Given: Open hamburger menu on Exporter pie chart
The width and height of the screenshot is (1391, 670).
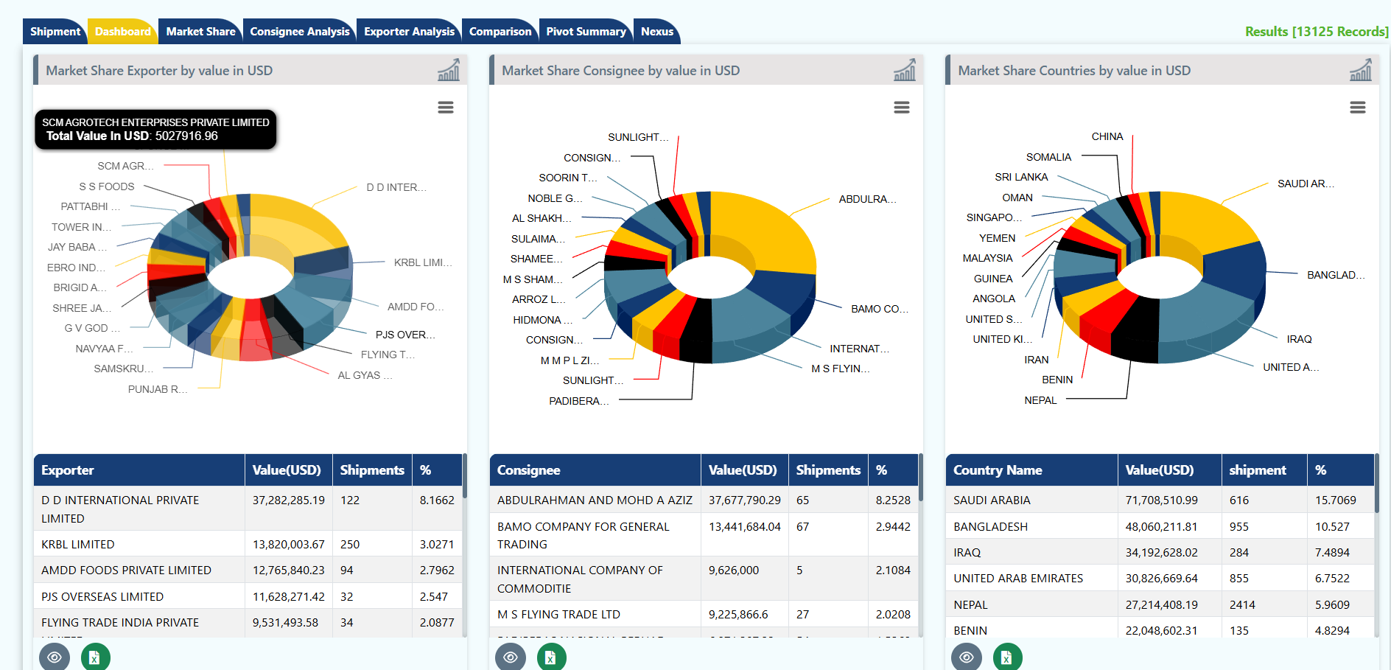Looking at the screenshot, I should click(446, 108).
